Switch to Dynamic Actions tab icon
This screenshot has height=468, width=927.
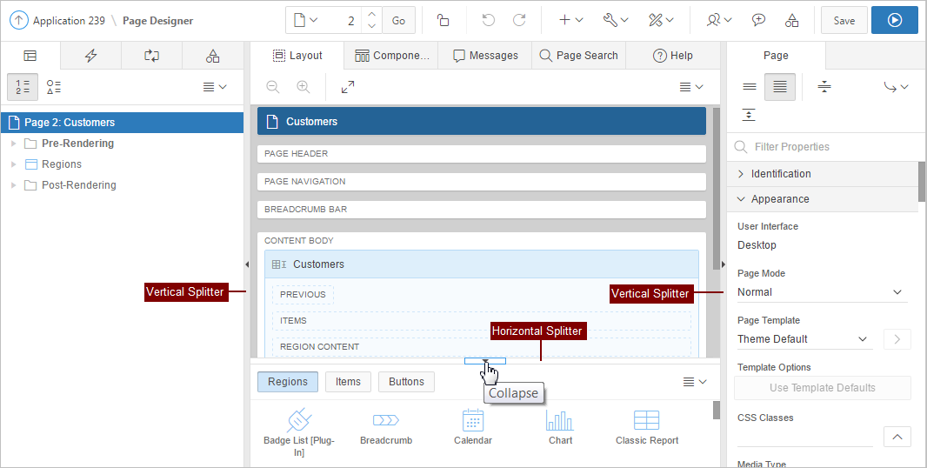point(90,56)
